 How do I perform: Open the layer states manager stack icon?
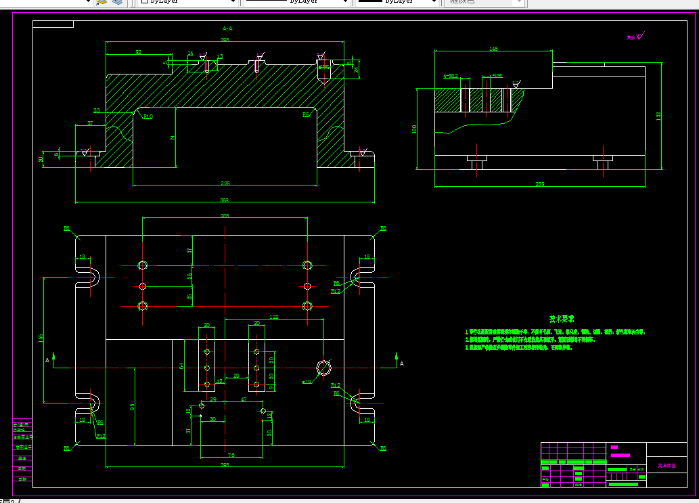point(117,2)
